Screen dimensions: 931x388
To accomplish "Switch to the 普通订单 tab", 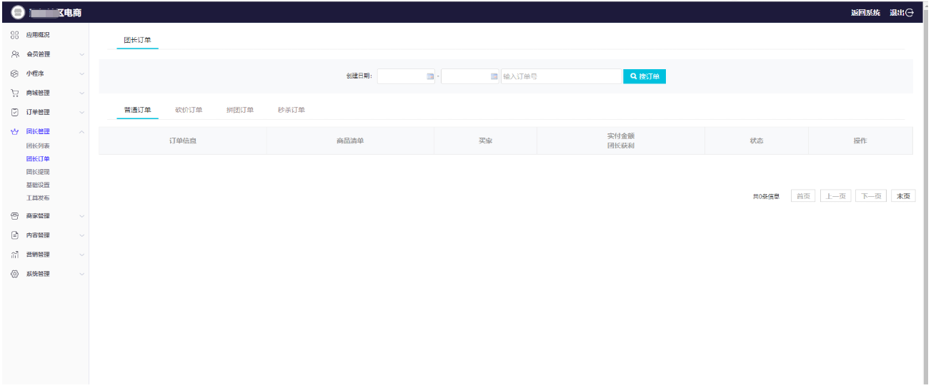I will coord(137,110).
